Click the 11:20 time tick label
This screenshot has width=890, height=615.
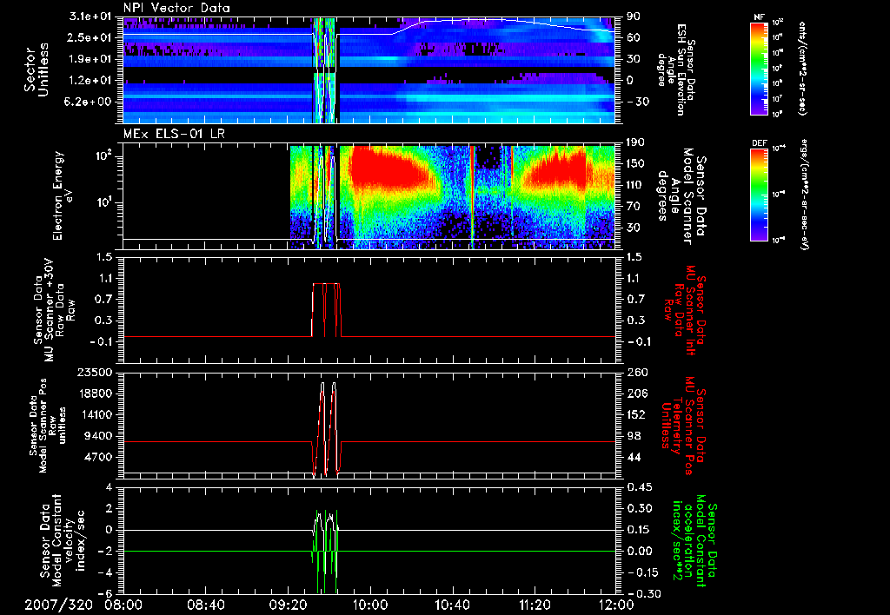pos(535,605)
